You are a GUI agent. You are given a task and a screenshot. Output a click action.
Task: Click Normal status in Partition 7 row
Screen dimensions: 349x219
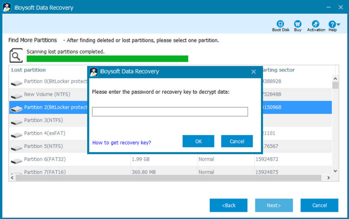coord(206,172)
